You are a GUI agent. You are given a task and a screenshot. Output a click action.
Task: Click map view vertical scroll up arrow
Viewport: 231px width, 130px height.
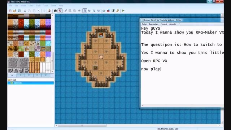pos(222,15)
